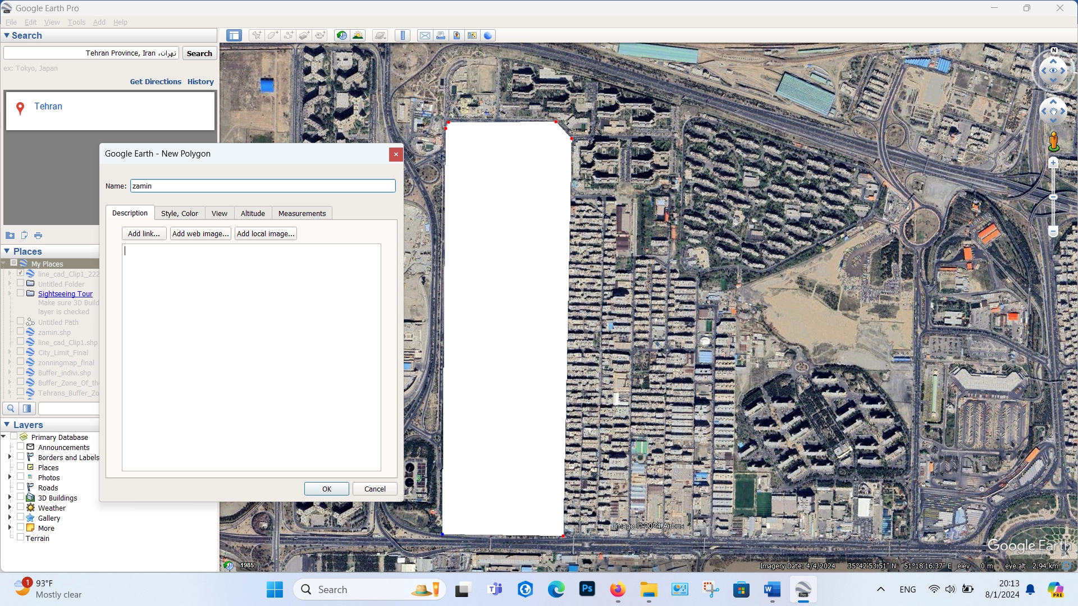
Task: Click the search magnifier icon under Places
Action: click(11, 408)
